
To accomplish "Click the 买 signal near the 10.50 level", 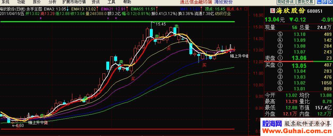I will click(x=133, y=79).
